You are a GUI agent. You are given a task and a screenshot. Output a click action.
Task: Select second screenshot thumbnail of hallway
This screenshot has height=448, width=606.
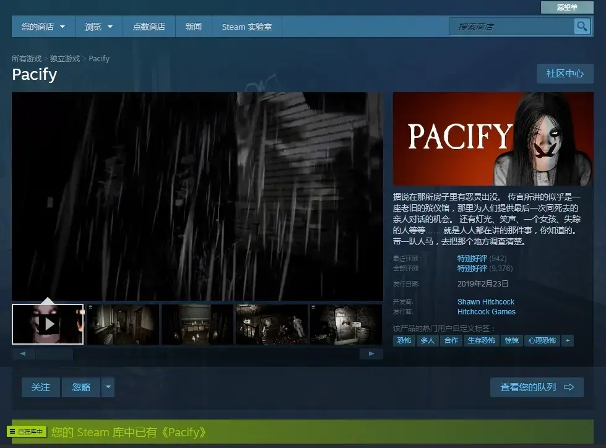123,324
